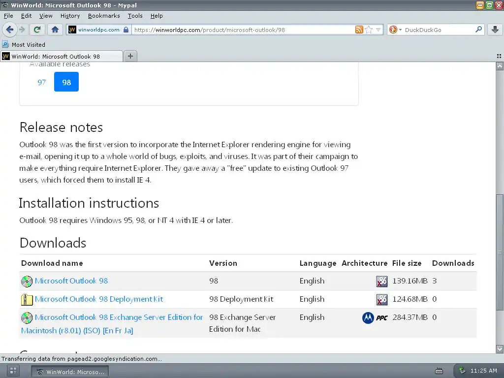The height and width of the screenshot is (378, 504).
Task: Click the 11:25 AM clock
Action: 483,371
